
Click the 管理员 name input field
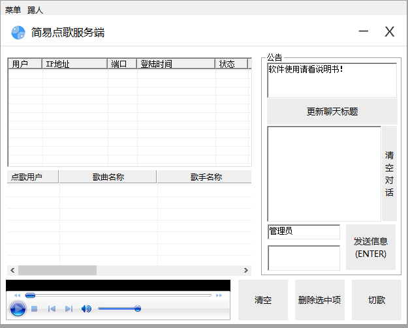[x=304, y=231]
